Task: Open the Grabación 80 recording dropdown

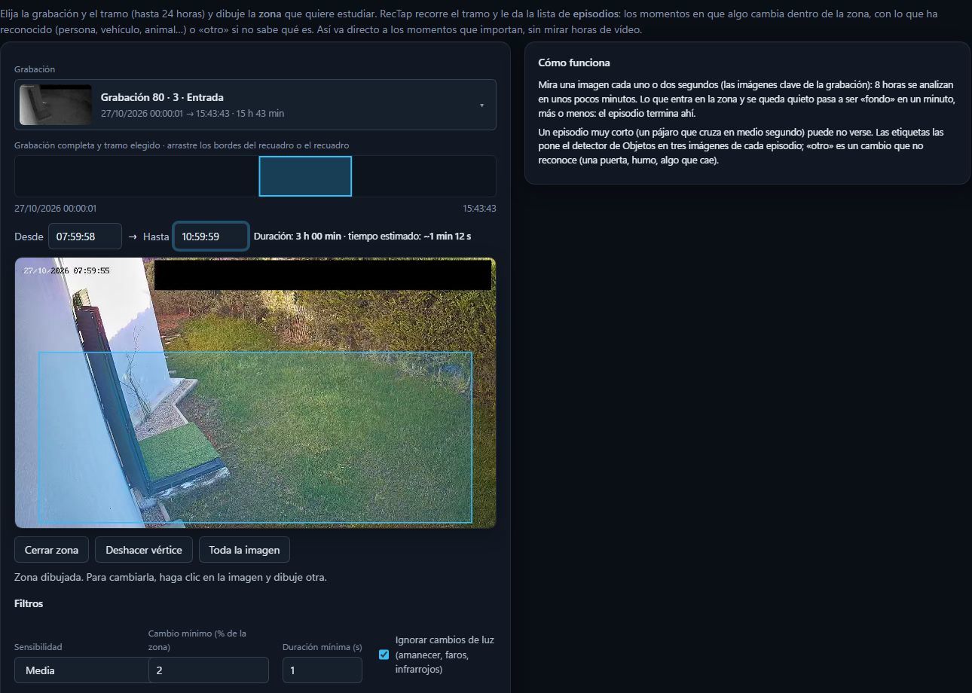Action: click(x=255, y=105)
